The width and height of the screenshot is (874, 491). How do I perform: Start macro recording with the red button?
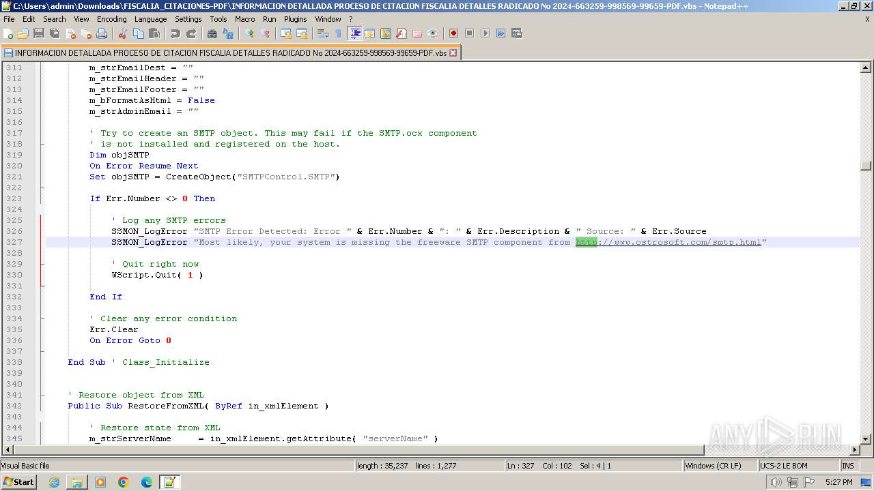[453, 33]
